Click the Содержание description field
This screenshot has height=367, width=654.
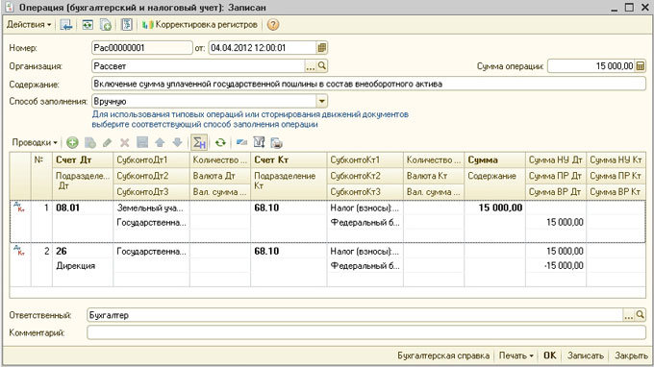tap(368, 84)
